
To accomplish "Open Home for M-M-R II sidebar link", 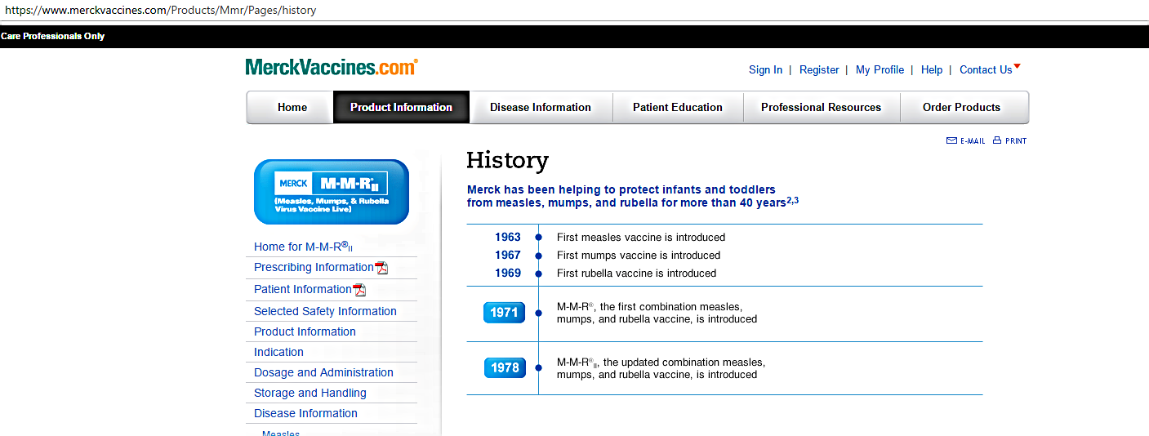I will tap(303, 247).
